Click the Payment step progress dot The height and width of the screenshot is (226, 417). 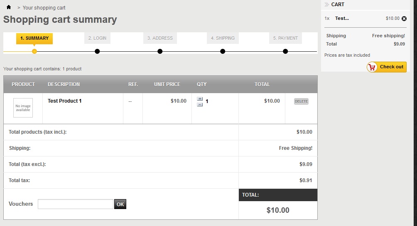click(285, 51)
